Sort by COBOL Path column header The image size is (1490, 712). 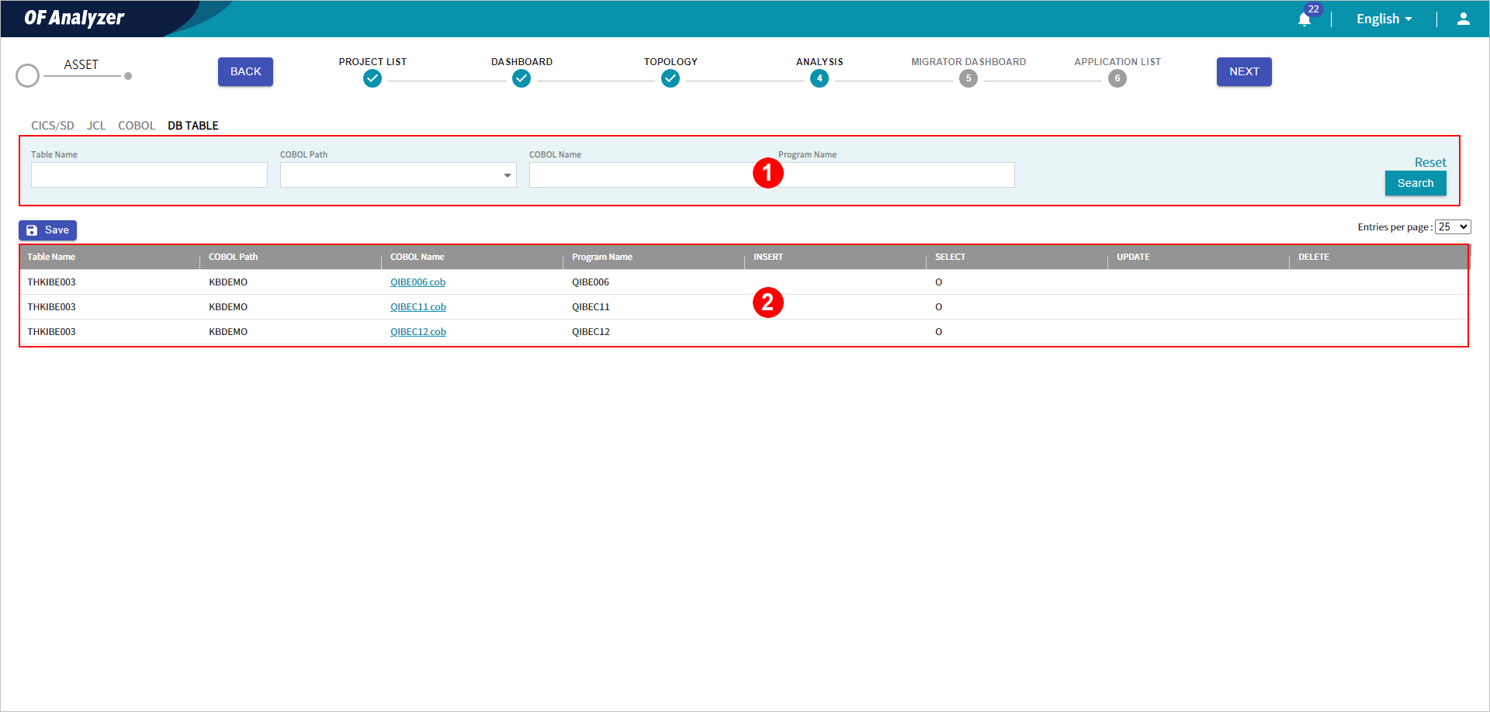(x=233, y=257)
